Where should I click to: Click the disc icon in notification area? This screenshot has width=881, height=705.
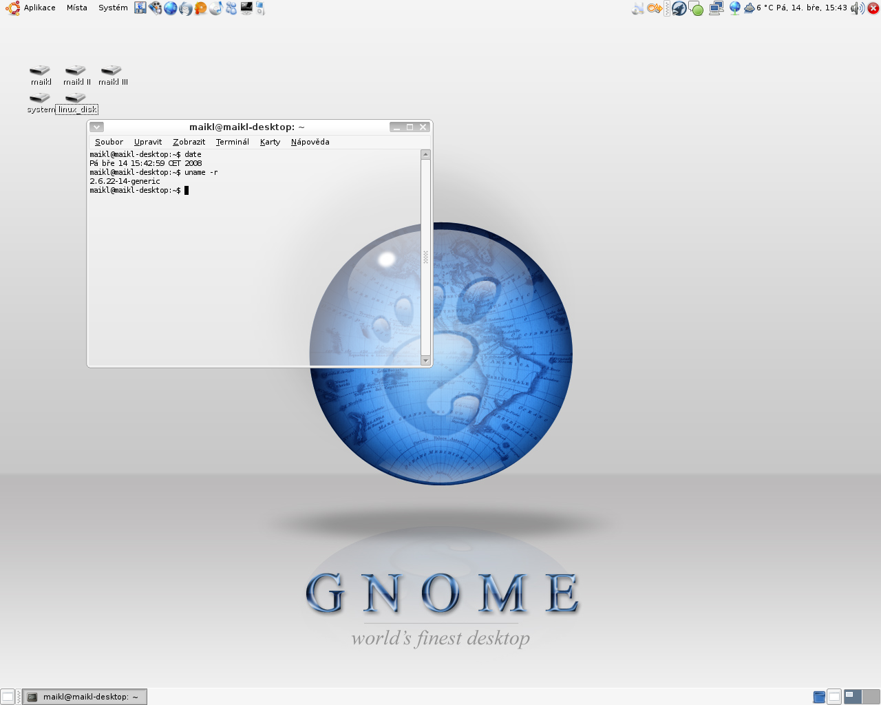[x=638, y=8]
